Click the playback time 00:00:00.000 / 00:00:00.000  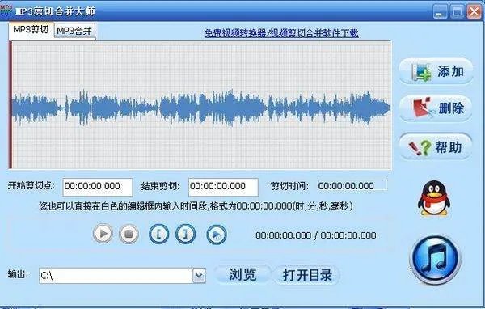click(x=316, y=235)
